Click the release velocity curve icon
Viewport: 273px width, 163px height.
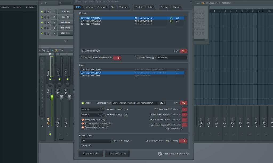pos(102,115)
